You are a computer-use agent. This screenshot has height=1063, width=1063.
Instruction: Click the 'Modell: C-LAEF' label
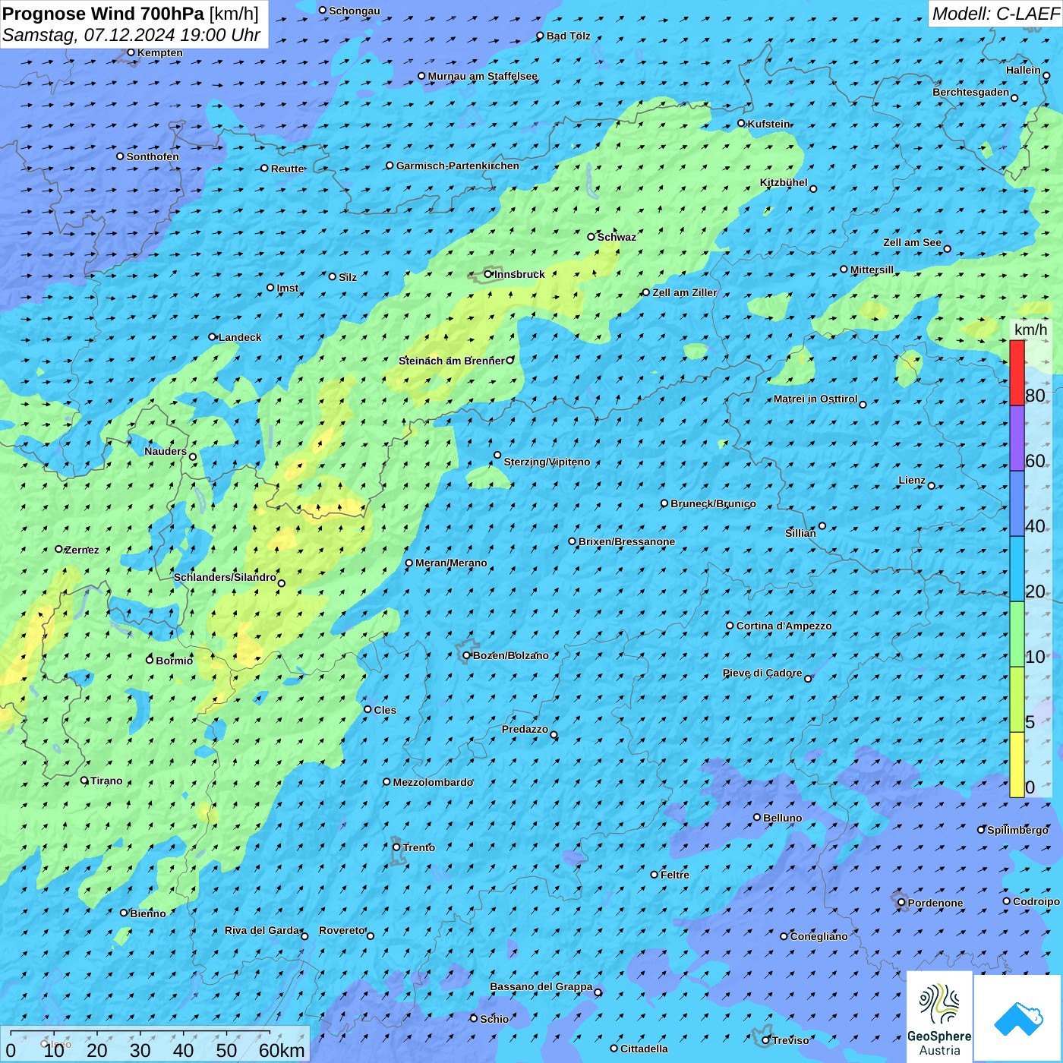coord(995,14)
